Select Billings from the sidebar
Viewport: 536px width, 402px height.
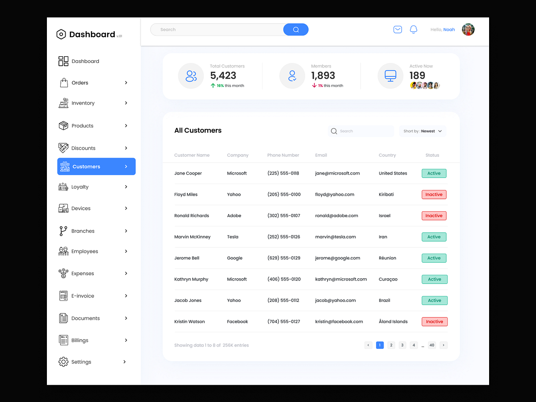click(80, 340)
